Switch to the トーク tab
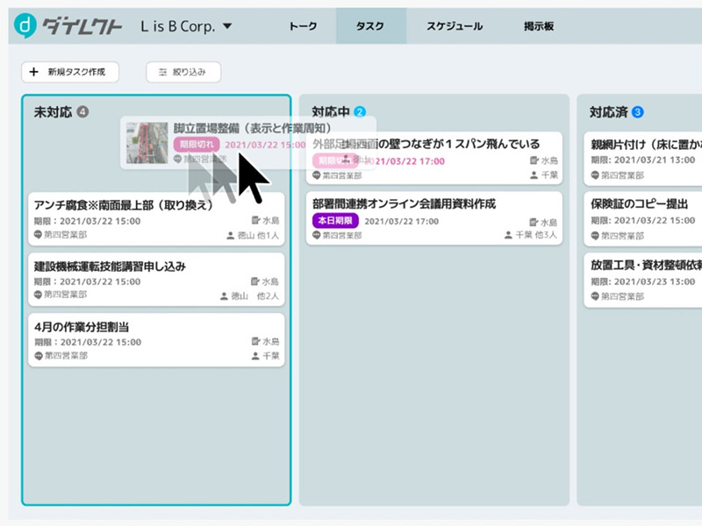 [303, 26]
